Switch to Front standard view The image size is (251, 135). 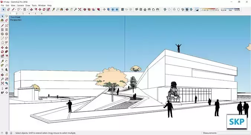point(145,9)
